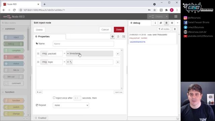Select the change palette node
This screenshot has width=215, height=121.
14,114
